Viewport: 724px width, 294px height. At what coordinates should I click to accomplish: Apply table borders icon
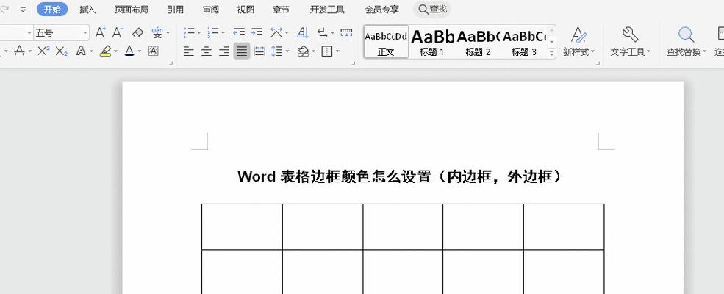pyautogui.click(x=327, y=51)
